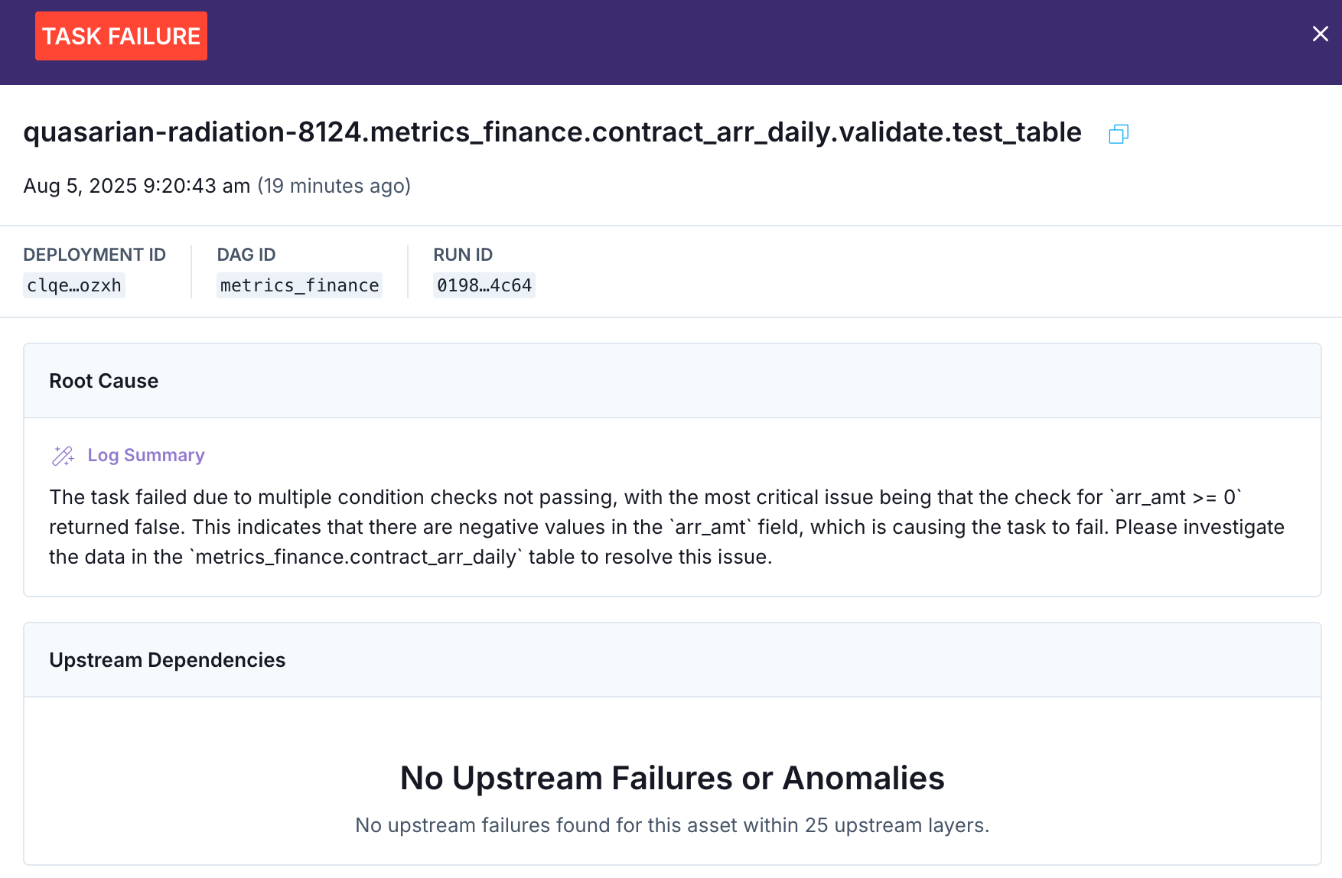1342x878 pixels.
Task: Click run ID value 0198…4c64
Action: 484,285
